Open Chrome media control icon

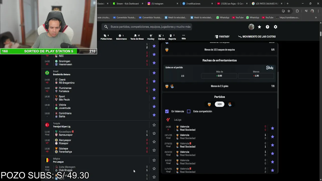[x=306, y=11]
